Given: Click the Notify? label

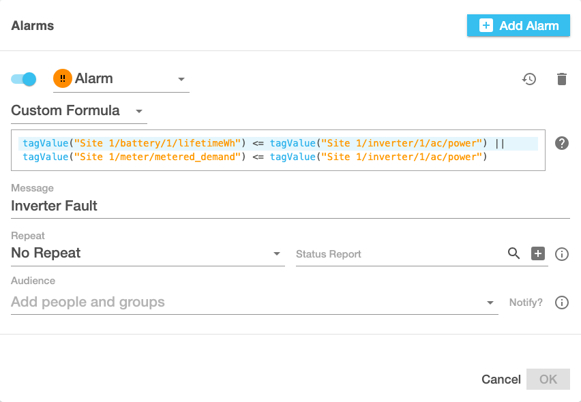Looking at the screenshot, I should click(x=526, y=303).
